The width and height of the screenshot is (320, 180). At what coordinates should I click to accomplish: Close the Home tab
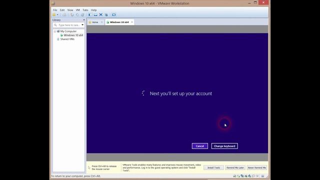pyautogui.click(x=101, y=22)
